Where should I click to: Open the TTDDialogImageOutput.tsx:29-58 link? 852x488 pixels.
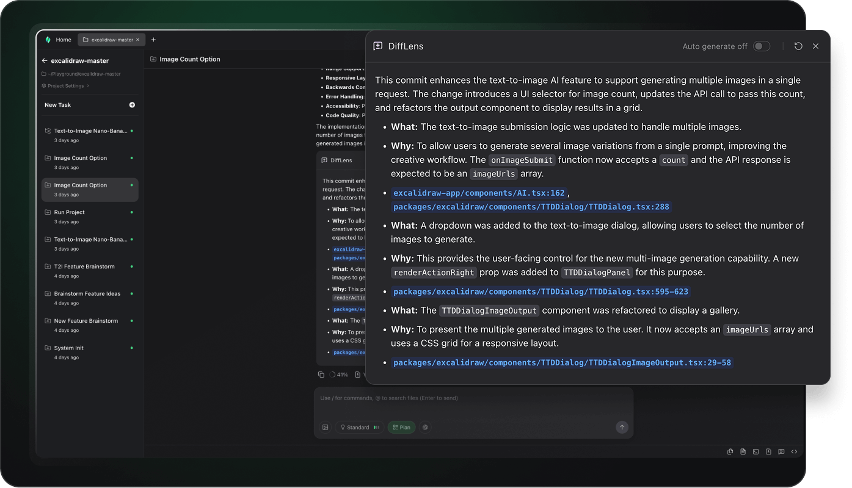pos(562,362)
